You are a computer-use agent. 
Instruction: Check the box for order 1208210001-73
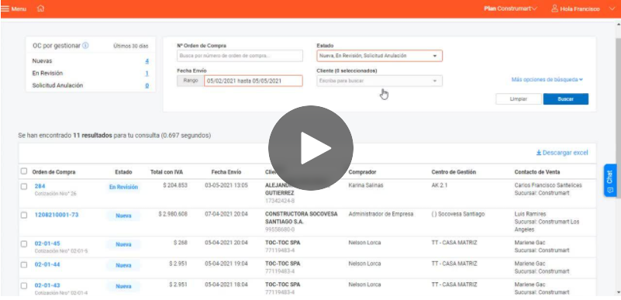pyautogui.click(x=24, y=216)
